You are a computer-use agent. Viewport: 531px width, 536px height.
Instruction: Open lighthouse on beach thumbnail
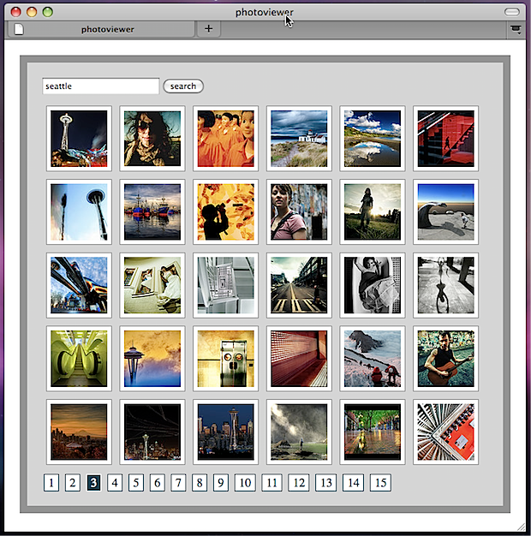click(299, 139)
